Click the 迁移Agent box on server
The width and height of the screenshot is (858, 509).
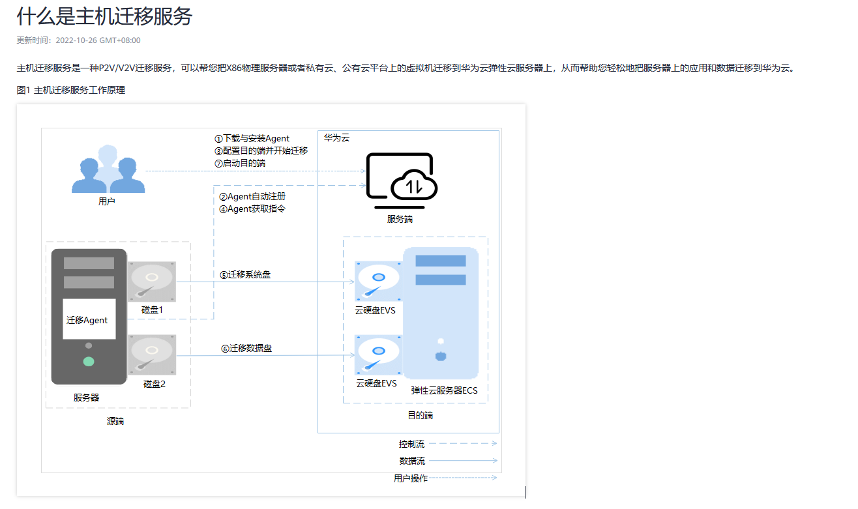pyautogui.click(x=89, y=319)
